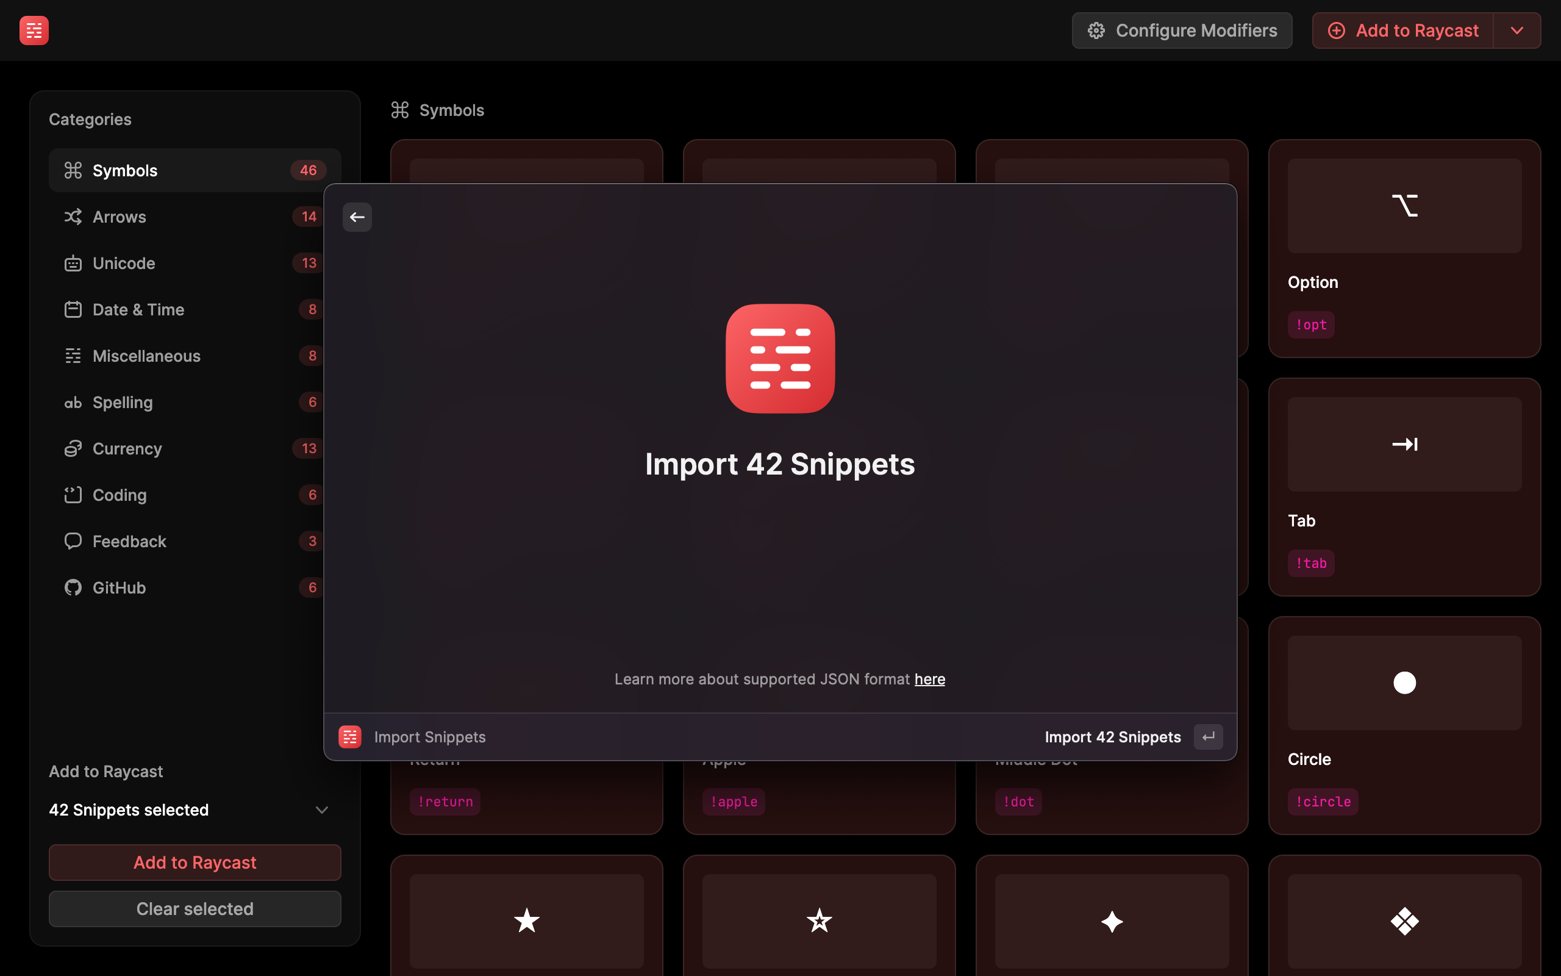Viewport: 1561px width, 976px height.
Task: Click the !circle keyword tag
Action: pos(1323,802)
